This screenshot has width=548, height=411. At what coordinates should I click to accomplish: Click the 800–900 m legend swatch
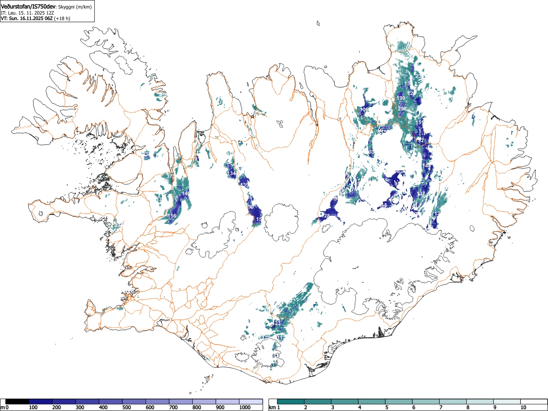[x=204, y=402]
